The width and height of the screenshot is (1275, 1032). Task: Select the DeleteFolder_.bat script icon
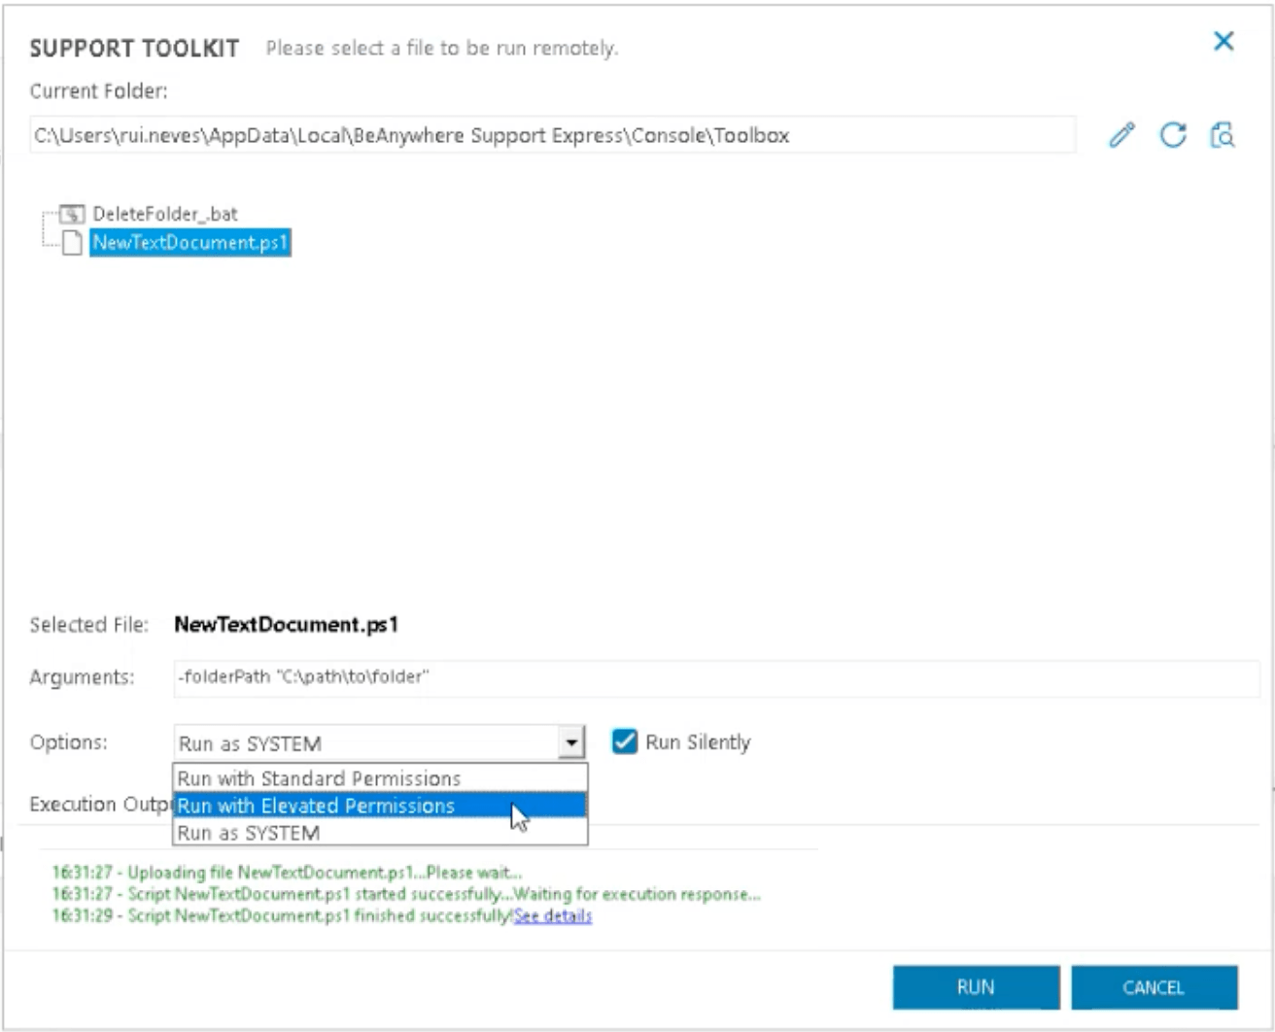(x=71, y=214)
